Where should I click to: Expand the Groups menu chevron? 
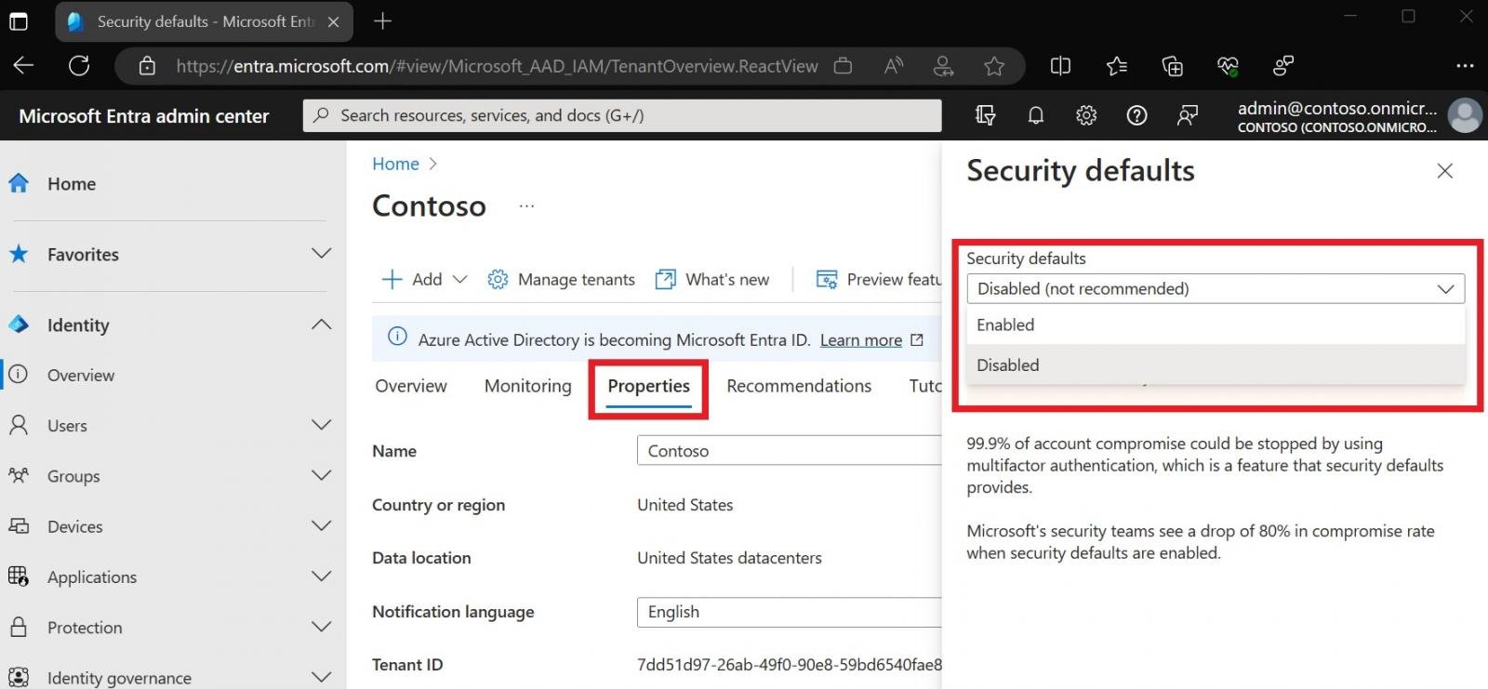(x=322, y=475)
